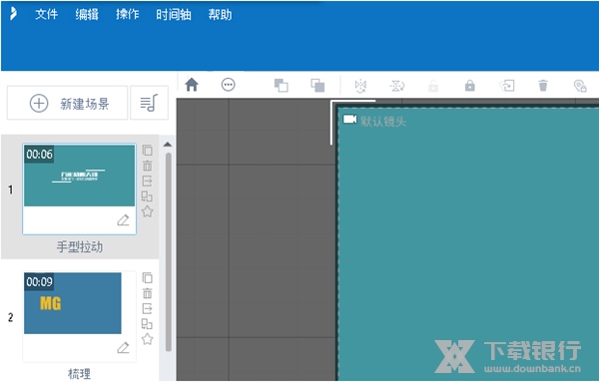Click the 00:06 duration on scene 1

click(39, 155)
